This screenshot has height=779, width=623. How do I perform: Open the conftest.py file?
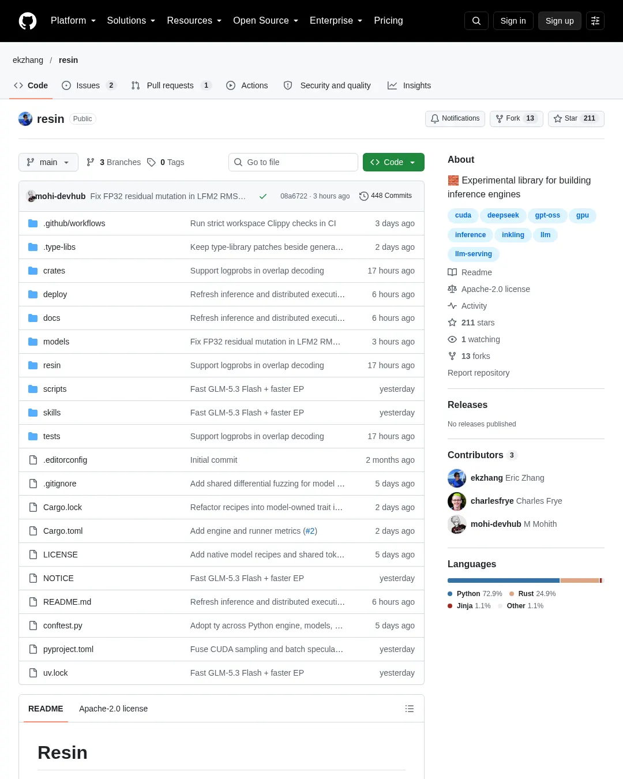pyautogui.click(x=63, y=626)
